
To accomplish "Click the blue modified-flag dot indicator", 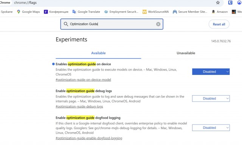I will pos(53,64).
